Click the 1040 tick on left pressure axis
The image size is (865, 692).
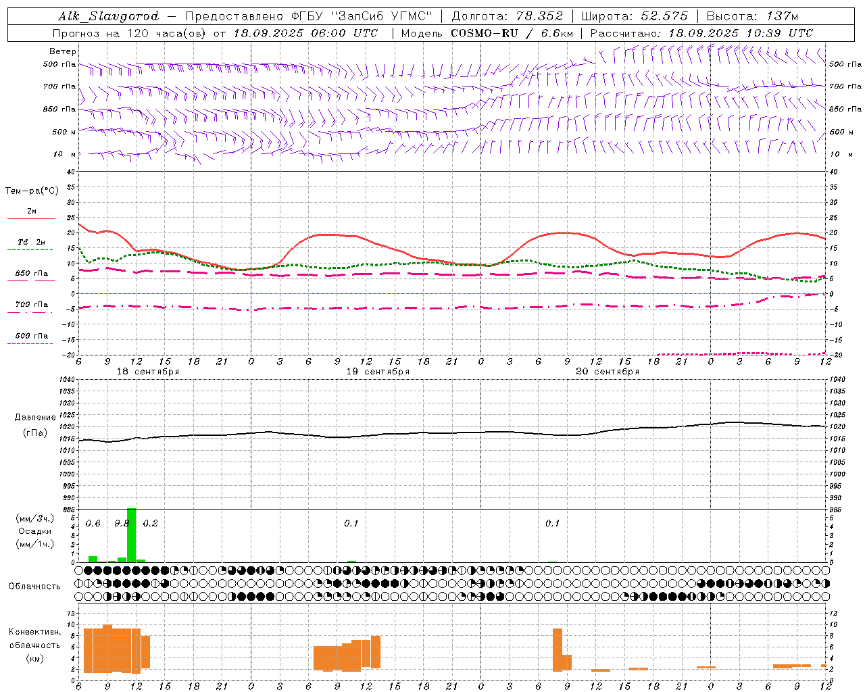67,380
